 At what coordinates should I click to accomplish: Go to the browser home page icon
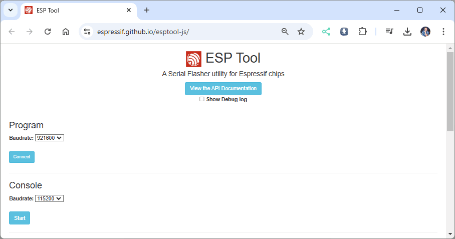(66, 32)
